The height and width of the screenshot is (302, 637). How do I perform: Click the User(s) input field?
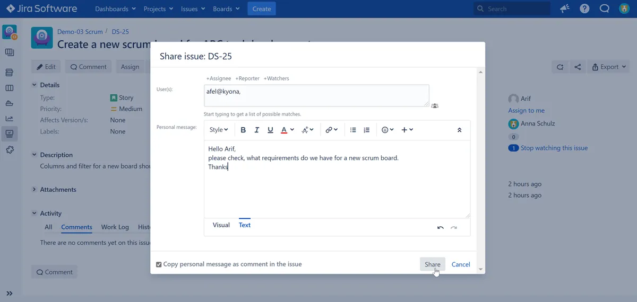(316, 96)
